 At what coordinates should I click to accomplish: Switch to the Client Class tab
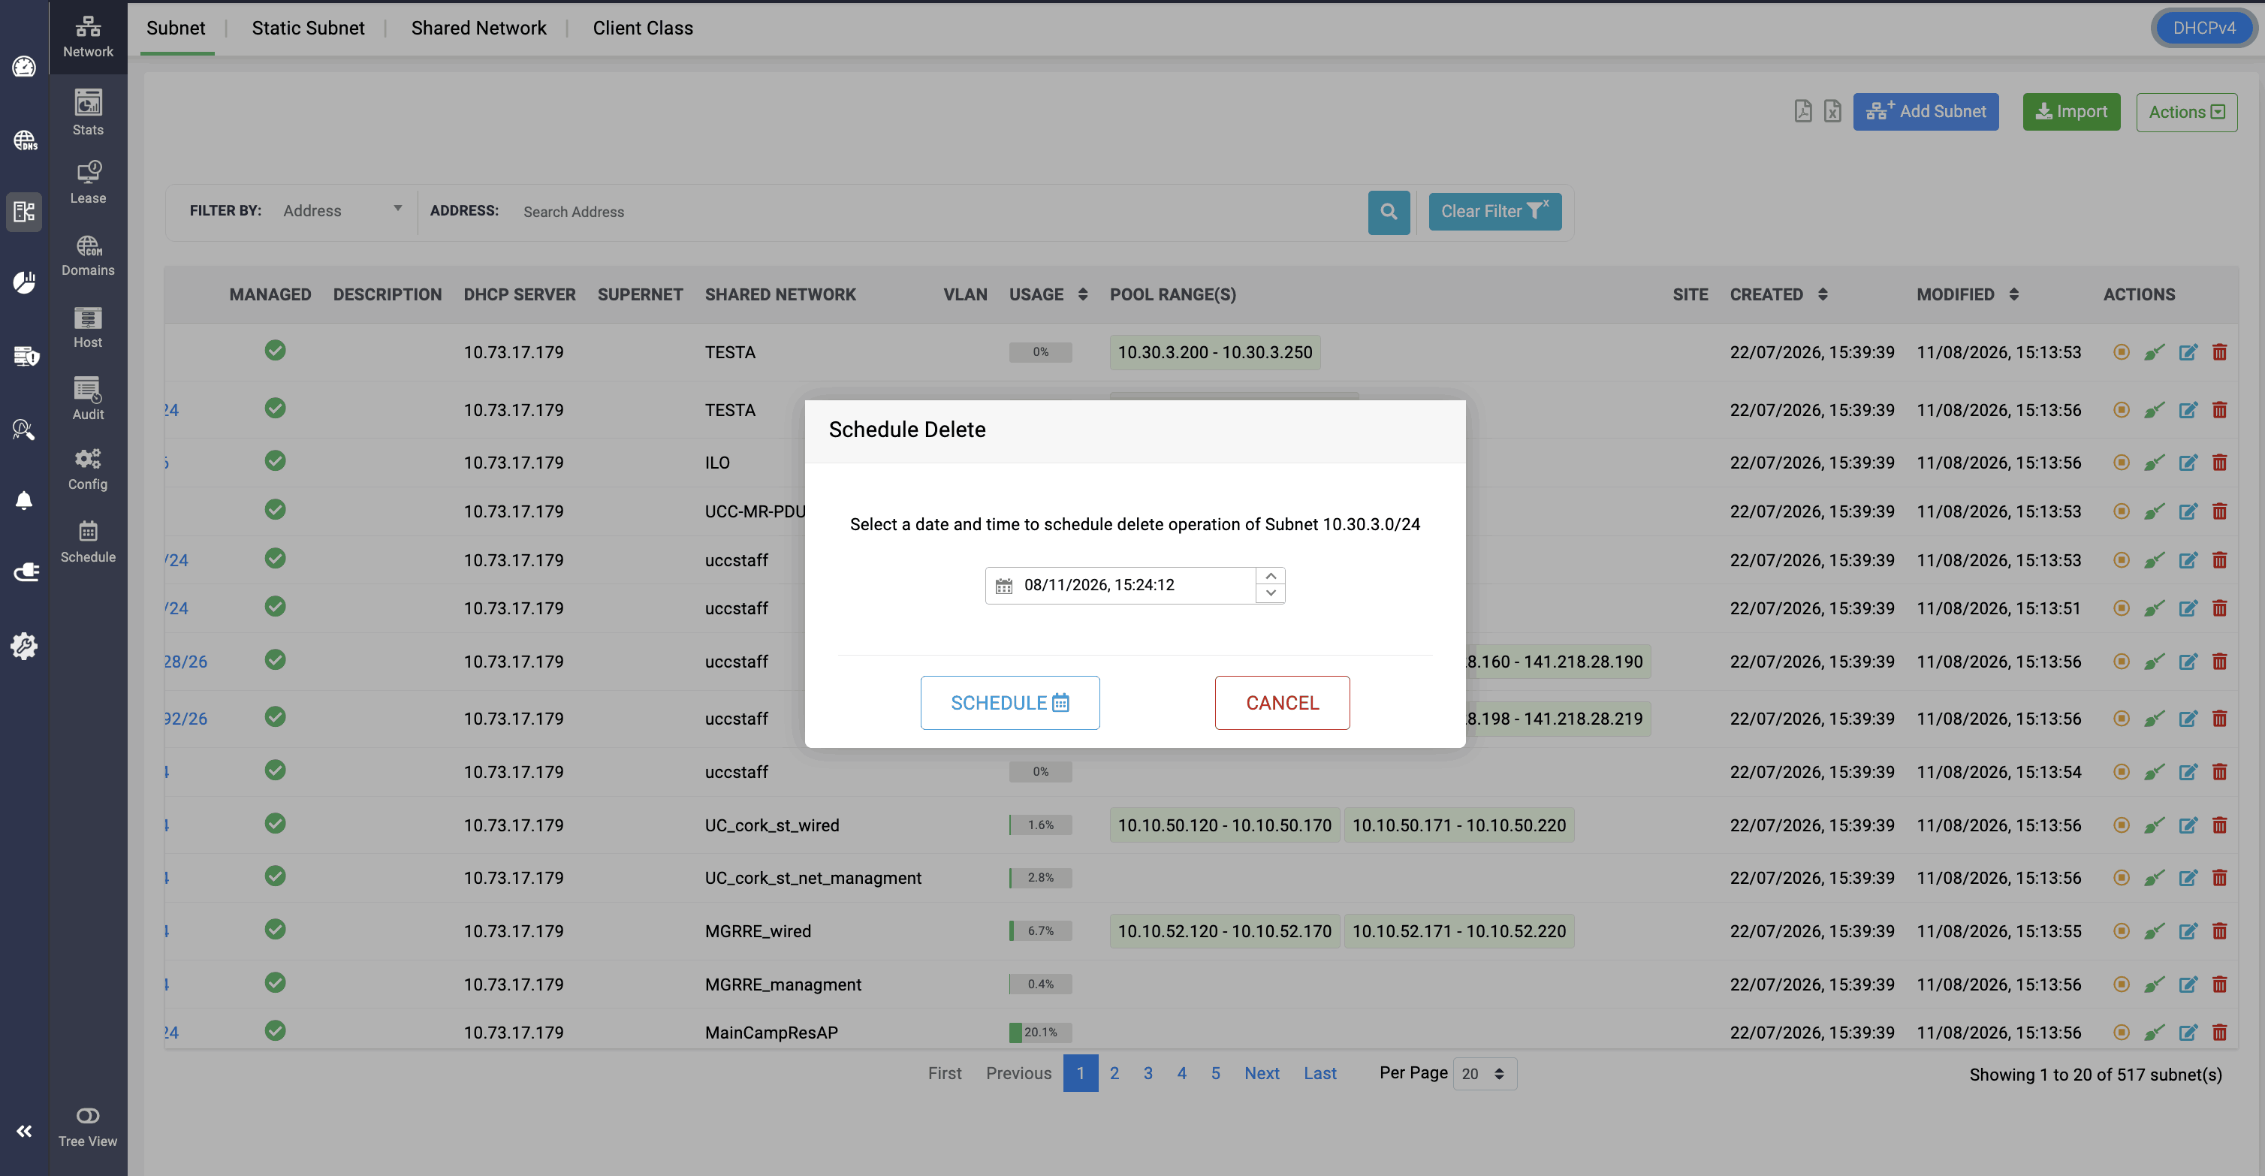643,28
